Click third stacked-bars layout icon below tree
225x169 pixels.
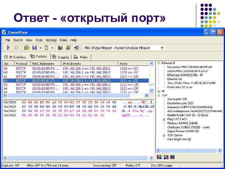172,157
